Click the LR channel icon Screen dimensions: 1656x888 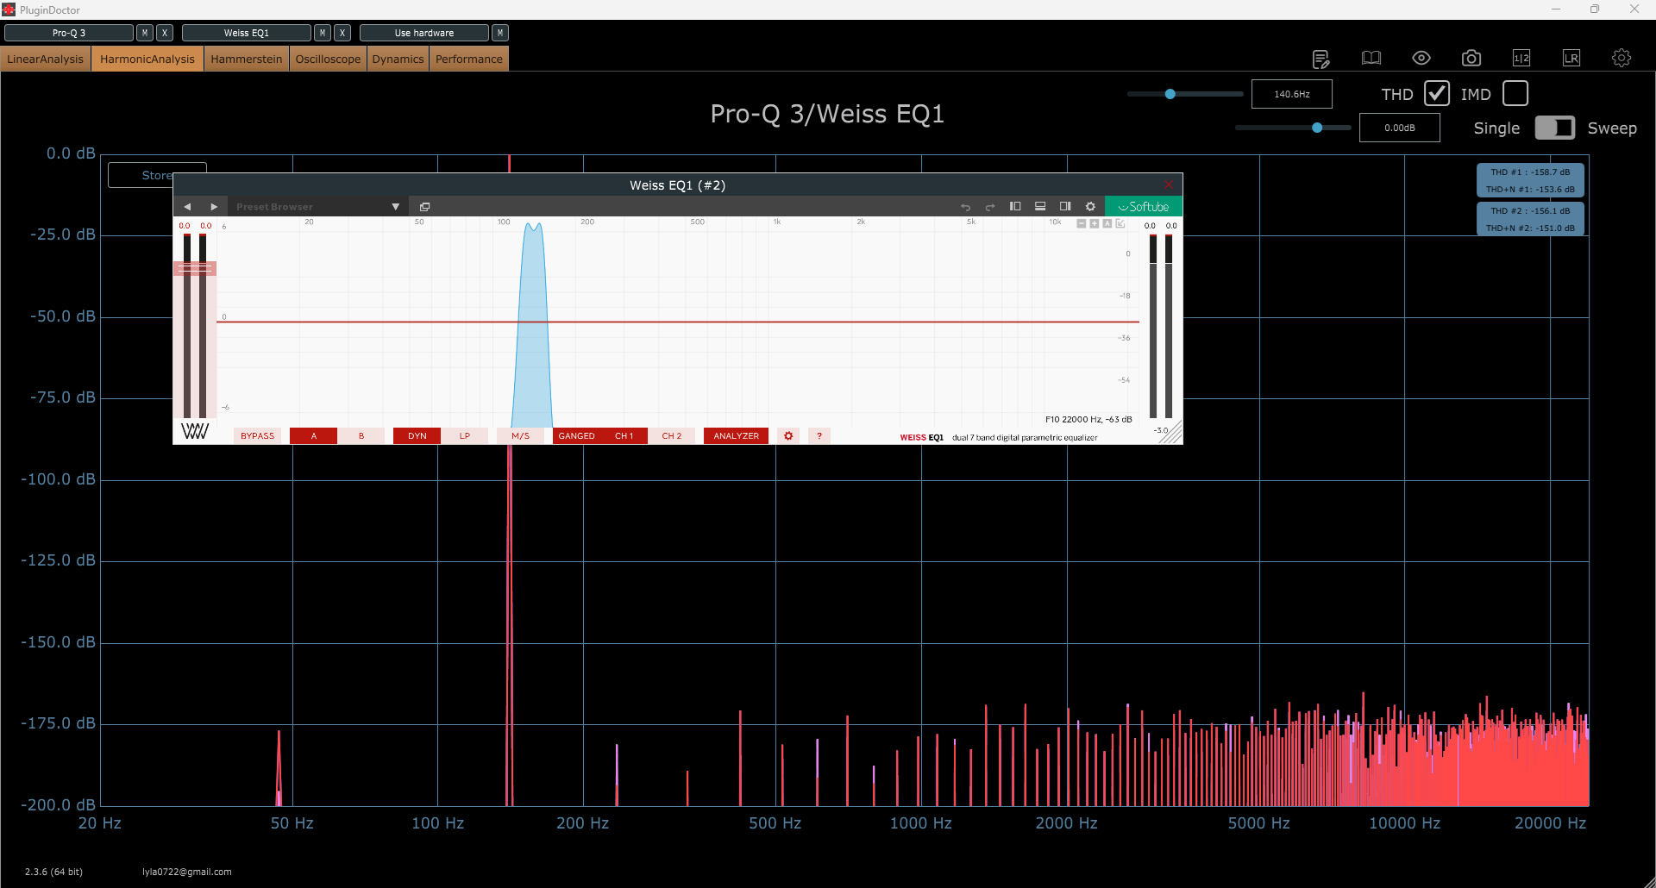[1571, 58]
